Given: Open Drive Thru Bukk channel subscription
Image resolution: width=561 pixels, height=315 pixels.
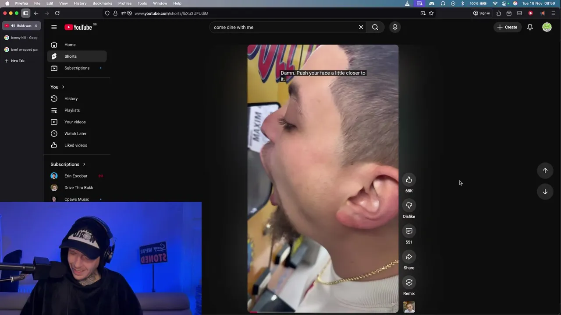Looking at the screenshot, I should coord(77,188).
